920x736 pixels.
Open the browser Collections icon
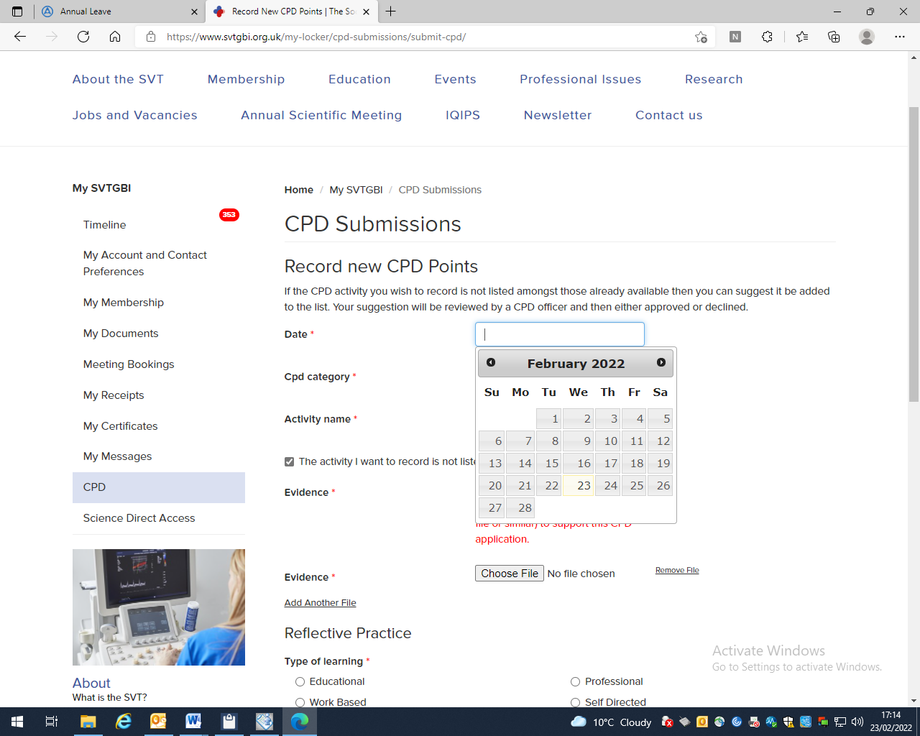(x=834, y=37)
